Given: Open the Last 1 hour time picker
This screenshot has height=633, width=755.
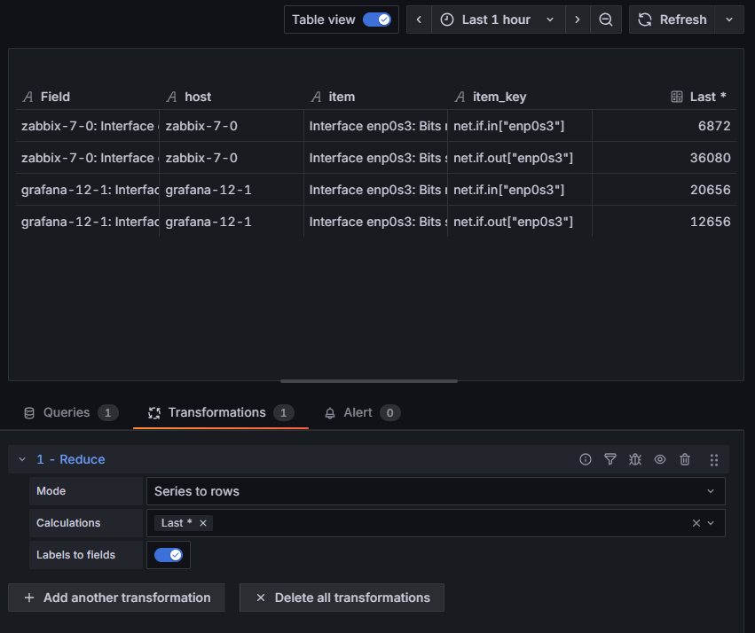Looking at the screenshot, I should coord(498,20).
